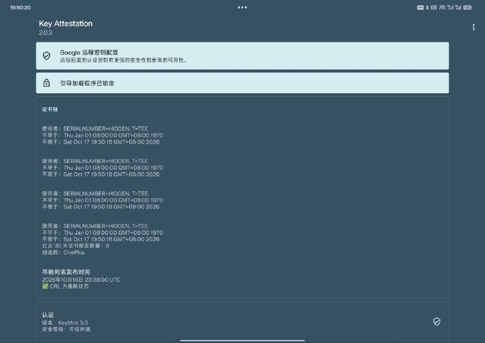Screen dimensions: 485x343
Task: Tap the version number 2.0.3
Action: coord(45,33)
